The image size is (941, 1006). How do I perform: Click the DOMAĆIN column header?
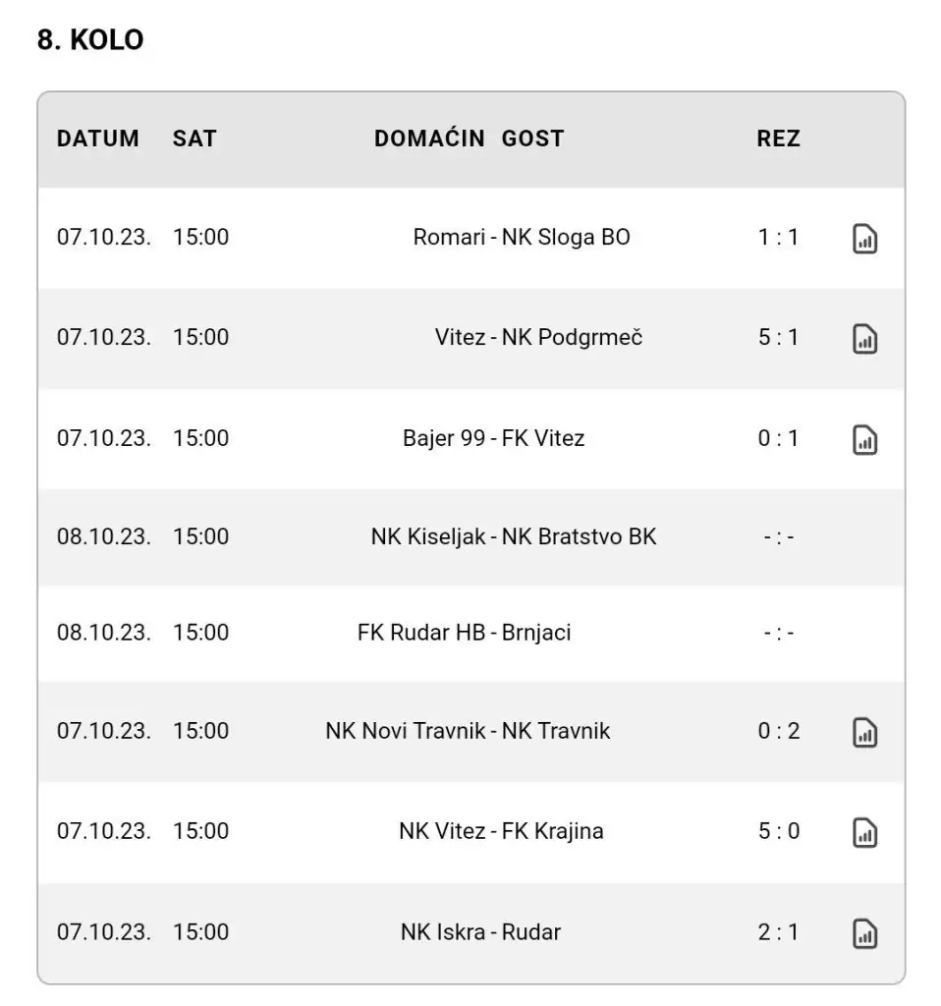pos(429,139)
